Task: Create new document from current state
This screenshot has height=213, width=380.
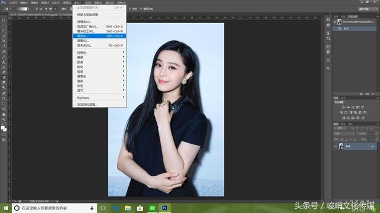Action: click(x=361, y=94)
